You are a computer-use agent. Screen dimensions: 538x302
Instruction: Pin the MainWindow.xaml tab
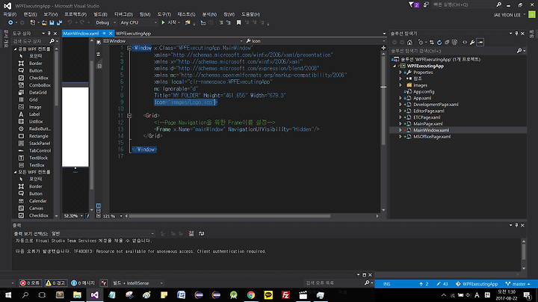(x=104, y=34)
